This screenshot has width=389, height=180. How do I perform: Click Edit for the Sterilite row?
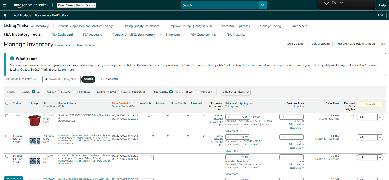pyautogui.click(x=367, y=117)
